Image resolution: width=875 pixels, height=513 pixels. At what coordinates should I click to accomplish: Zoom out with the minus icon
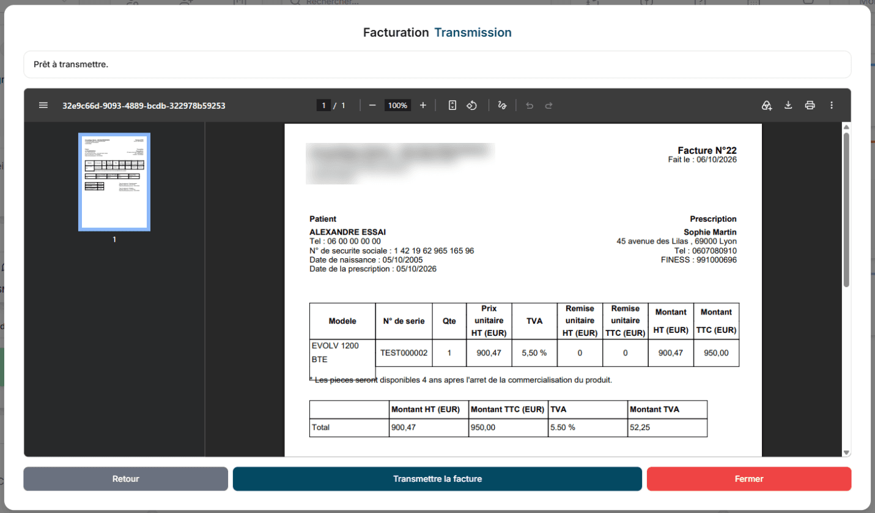click(372, 105)
